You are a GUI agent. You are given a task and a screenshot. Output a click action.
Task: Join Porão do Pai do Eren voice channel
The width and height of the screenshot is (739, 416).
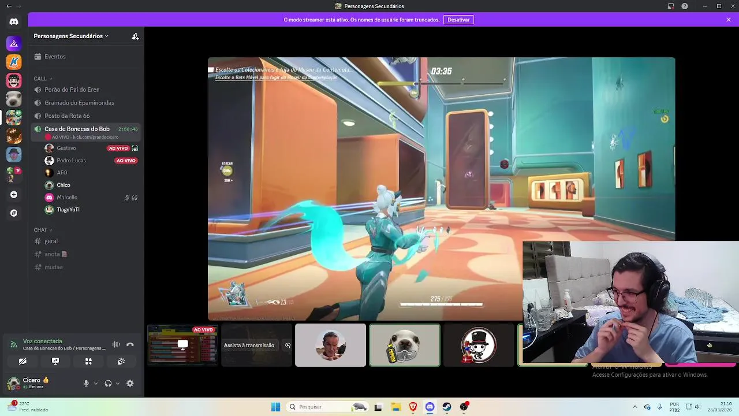(x=87, y=90)
